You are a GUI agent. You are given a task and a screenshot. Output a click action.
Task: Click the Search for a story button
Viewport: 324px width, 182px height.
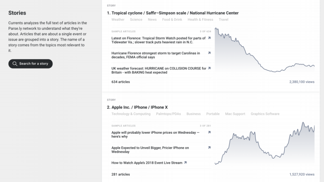30,64
